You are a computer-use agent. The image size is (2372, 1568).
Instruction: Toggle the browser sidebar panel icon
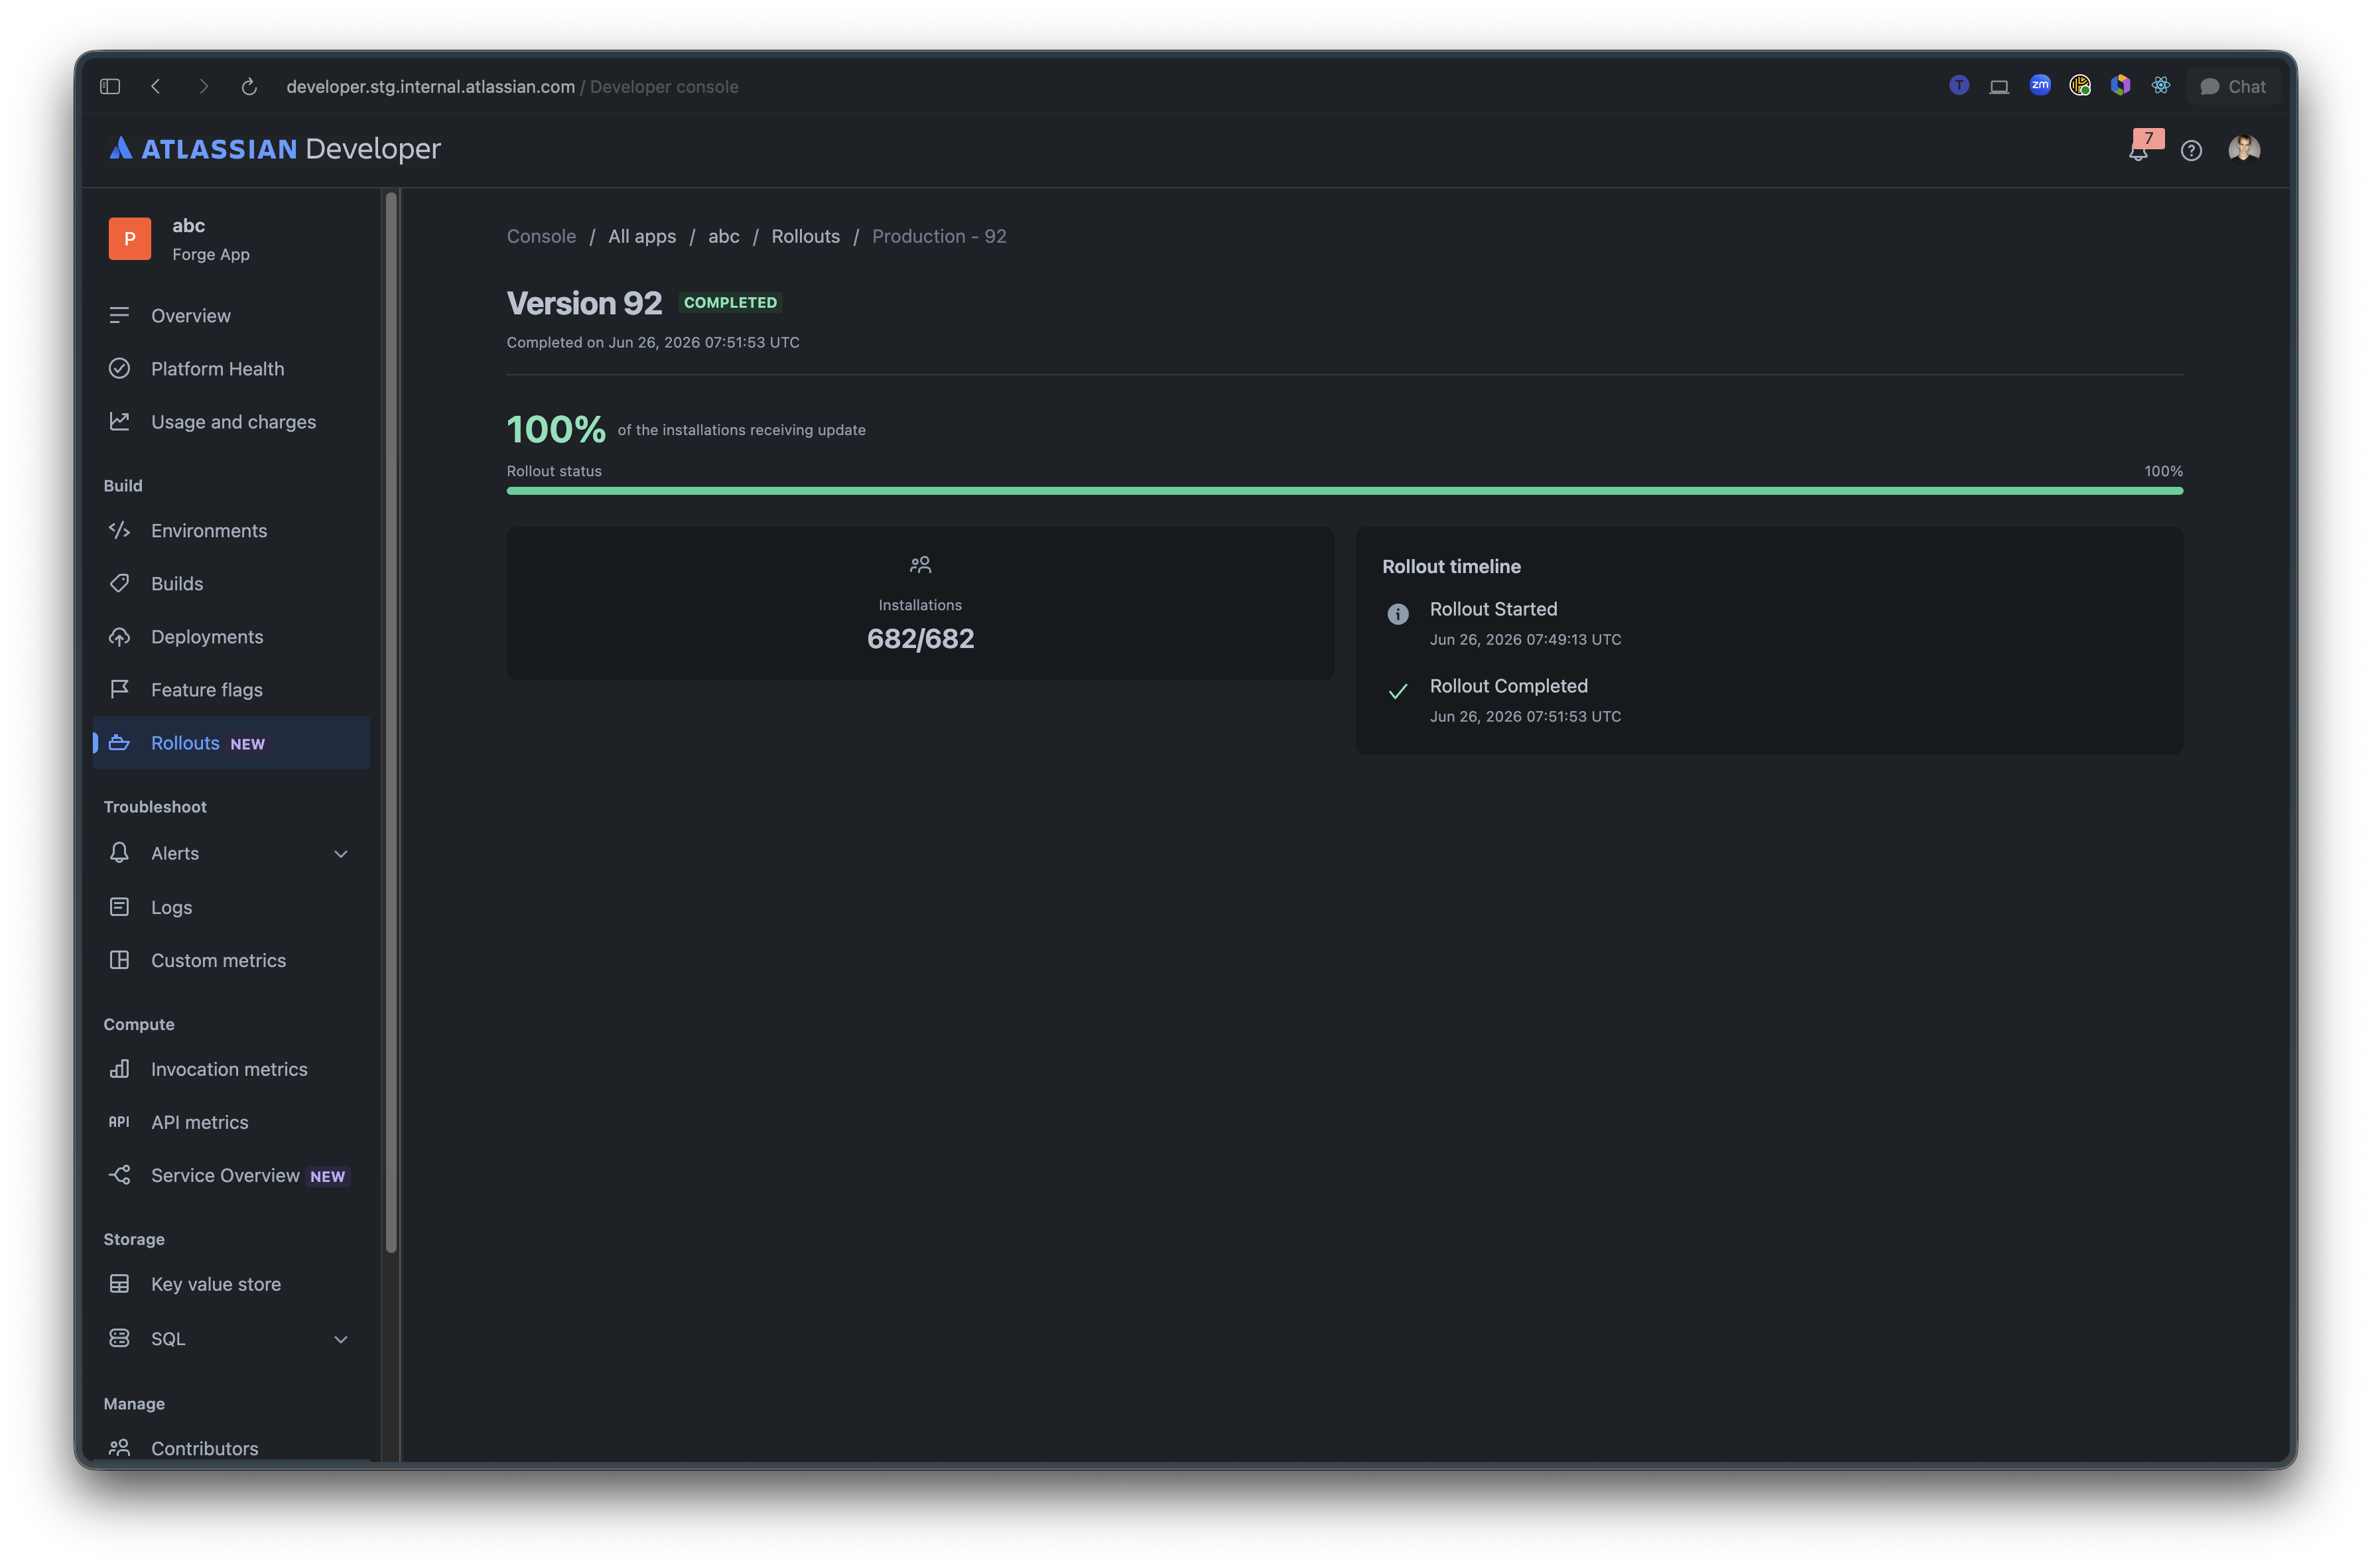[110, 87]
